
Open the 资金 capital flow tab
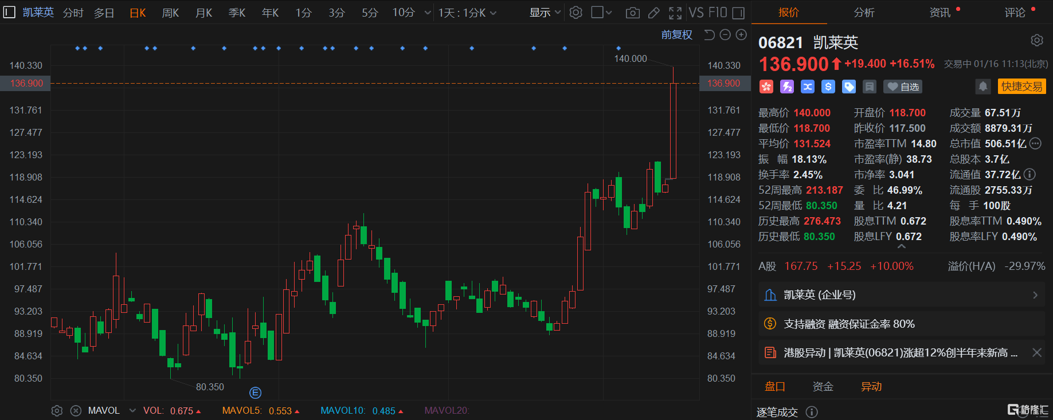(x=823, y=387)
